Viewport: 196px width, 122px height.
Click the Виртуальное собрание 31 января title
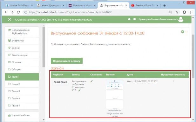pos(98,33)
